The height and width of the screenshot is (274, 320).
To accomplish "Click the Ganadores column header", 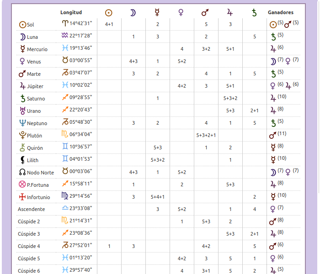I will tap(281, 12).
